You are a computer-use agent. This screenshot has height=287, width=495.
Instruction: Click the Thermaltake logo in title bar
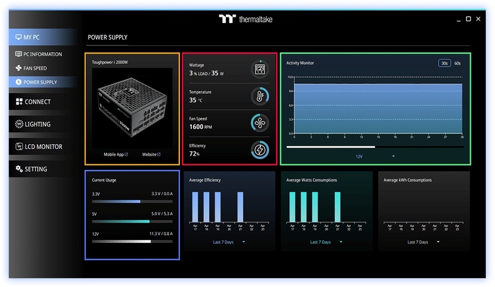[x=246, y=19]
